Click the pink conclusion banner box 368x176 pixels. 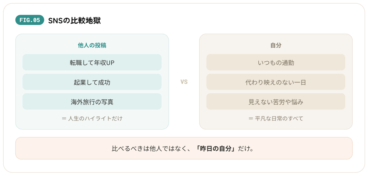184,148
